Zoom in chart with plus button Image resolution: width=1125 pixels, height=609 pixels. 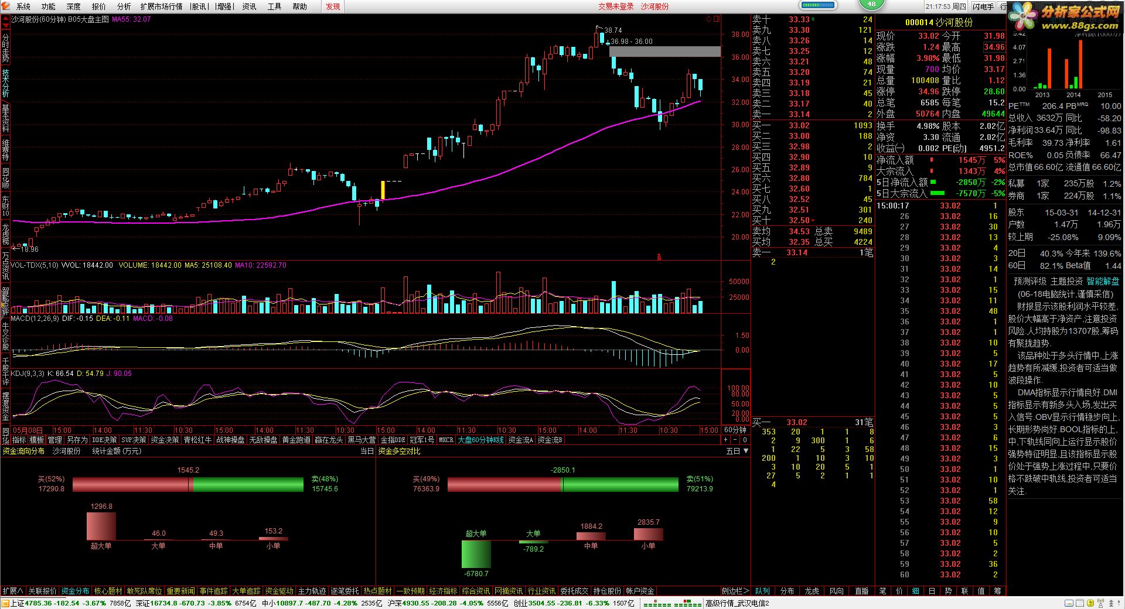tap(726, 440)
